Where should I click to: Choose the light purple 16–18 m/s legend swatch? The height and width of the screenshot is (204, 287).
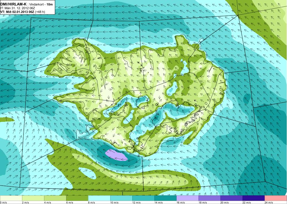point(187,198)
